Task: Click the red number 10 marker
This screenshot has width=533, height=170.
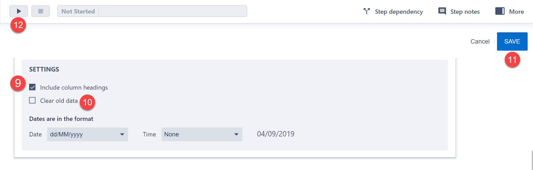Action: (87, 102)
